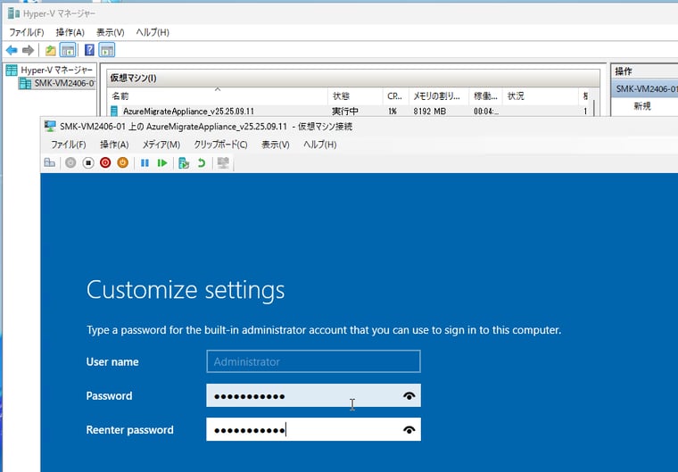
Task: Open メディア(M) menu in VM connection
Action: (x=161, y=145)
